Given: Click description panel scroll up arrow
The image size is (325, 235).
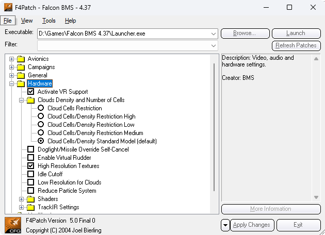Looking at the screenshot, I should [316, 59].
